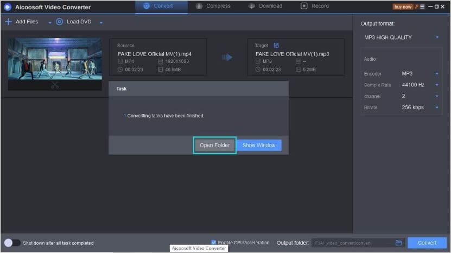The width and height of the screenshot is (451, 253).
Task: Click the Add Files plus icon
Action: [x=8, y=22]
